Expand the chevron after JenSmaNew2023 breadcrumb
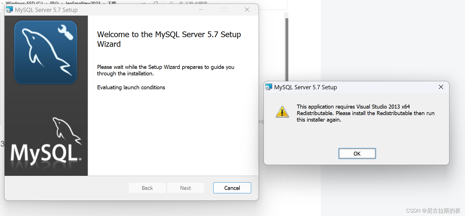The image size is (465, 216). 104,2
